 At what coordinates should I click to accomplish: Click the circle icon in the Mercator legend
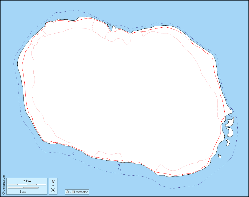pos(67,192)
